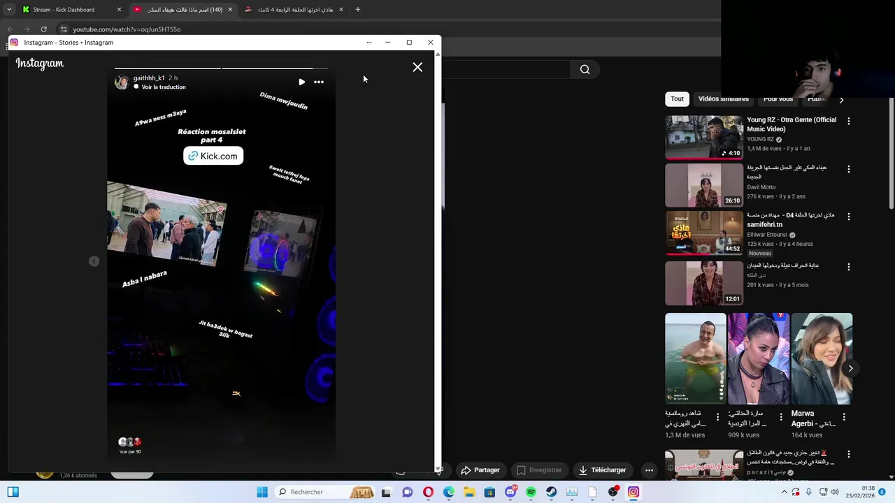This screenshot has height=503, width=895.
Task: Show hidden system tray icons
Action: (x=784, y=493)
